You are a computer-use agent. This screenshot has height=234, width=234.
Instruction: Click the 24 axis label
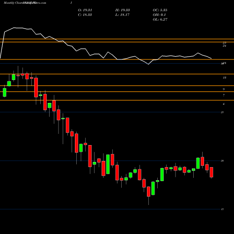click(x=225, y=46)
